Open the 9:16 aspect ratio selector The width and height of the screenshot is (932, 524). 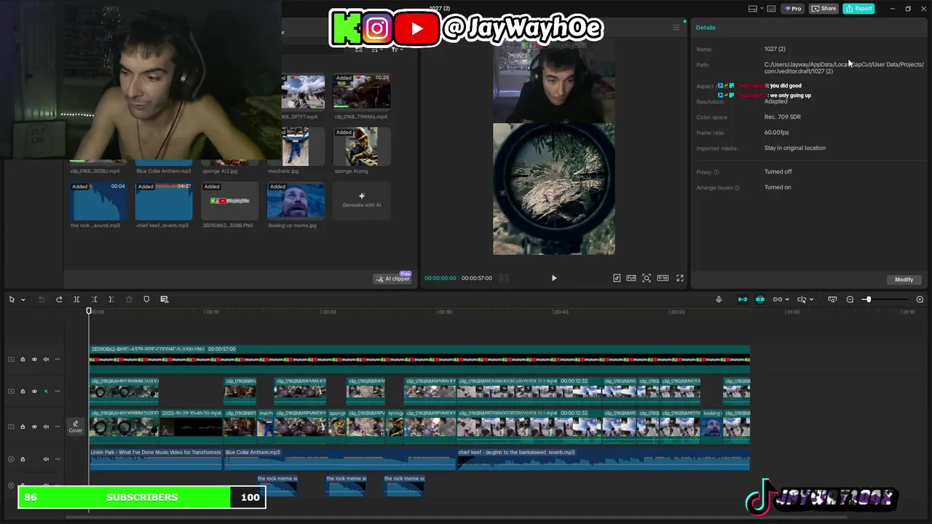[663, 278]
